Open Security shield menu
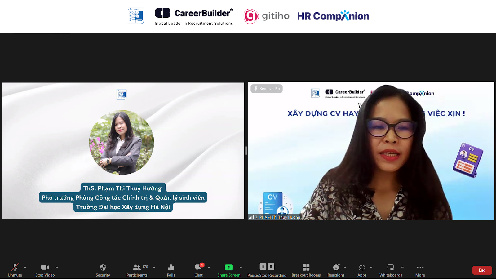 103,270
